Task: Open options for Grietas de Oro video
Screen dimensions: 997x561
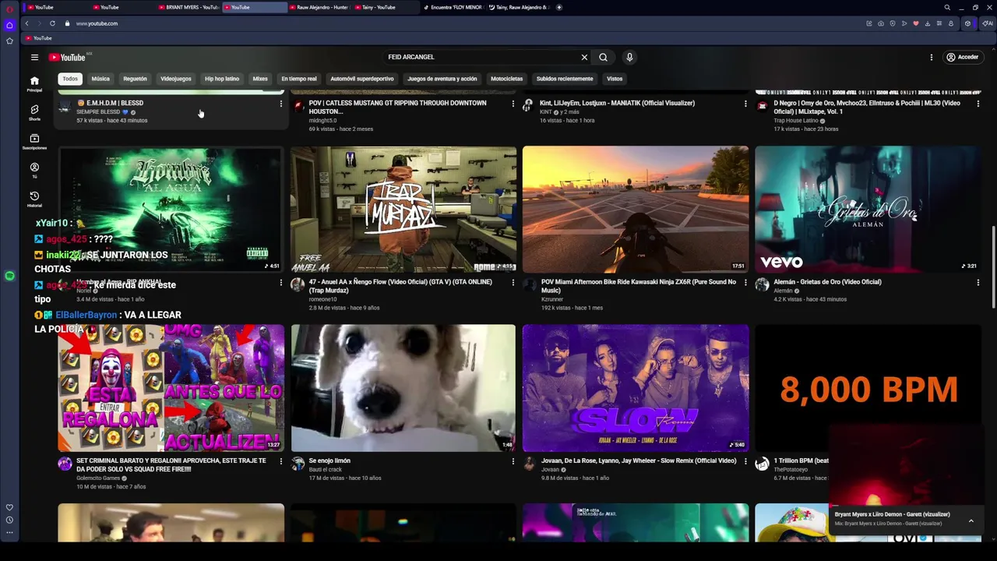Action: pyautogui.click(x=978, y=283)
